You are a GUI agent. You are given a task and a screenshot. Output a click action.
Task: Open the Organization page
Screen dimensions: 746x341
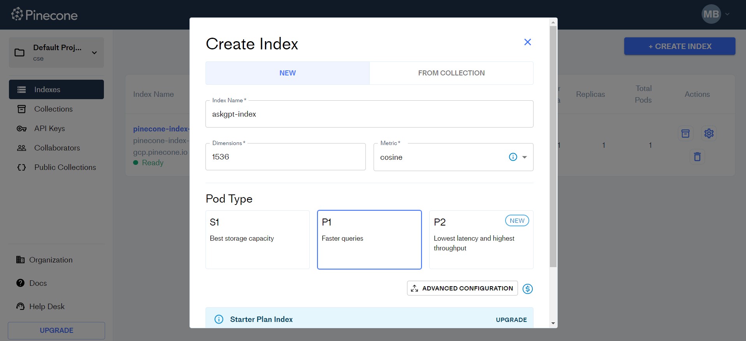[51, 260]
